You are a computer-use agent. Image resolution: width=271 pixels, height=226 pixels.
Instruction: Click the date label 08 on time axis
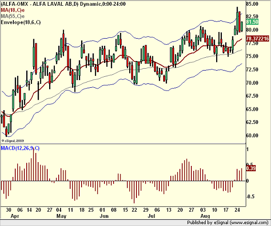click(114, 210)
